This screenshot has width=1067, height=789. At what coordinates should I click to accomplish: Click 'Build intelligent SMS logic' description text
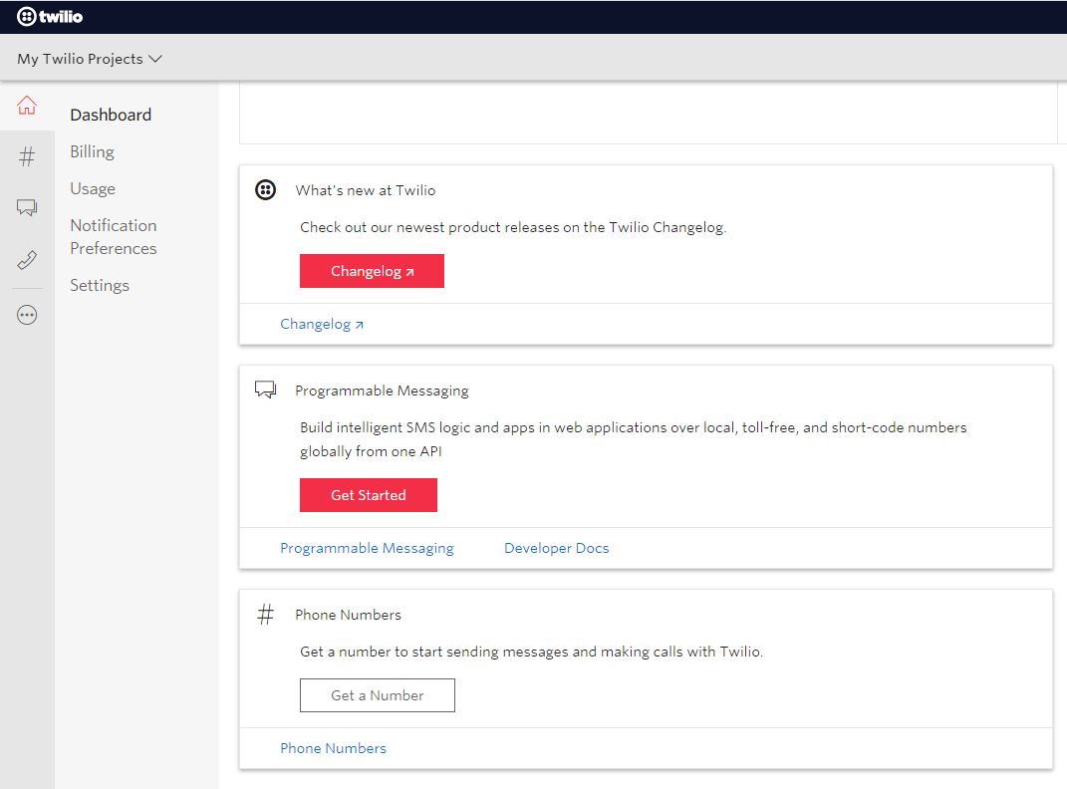634,439
